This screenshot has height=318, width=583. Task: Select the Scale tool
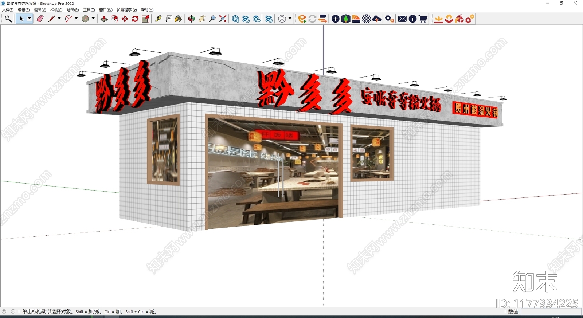[145, 19]
